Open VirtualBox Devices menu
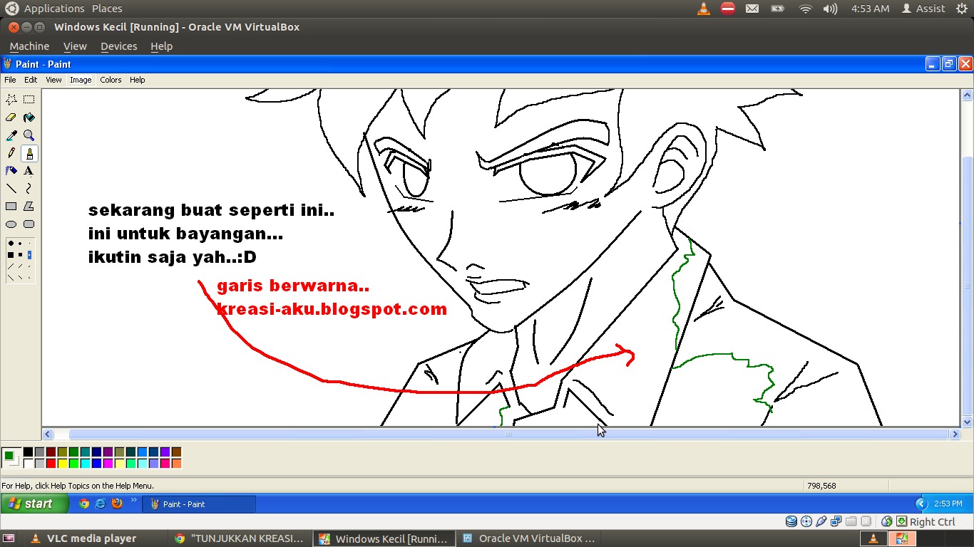 (118, 46)
